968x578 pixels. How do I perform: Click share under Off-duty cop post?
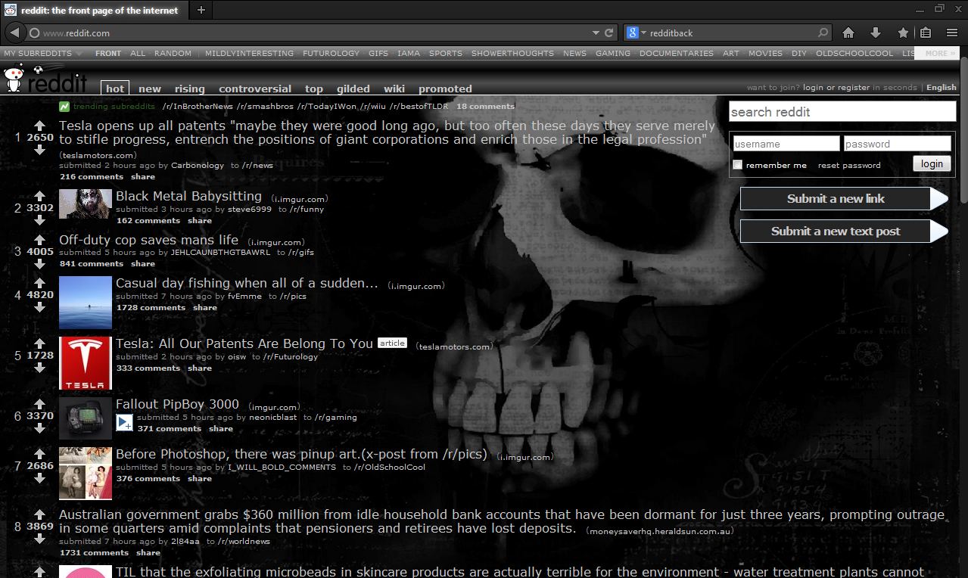pyautogui.click(x=143, y=263)
